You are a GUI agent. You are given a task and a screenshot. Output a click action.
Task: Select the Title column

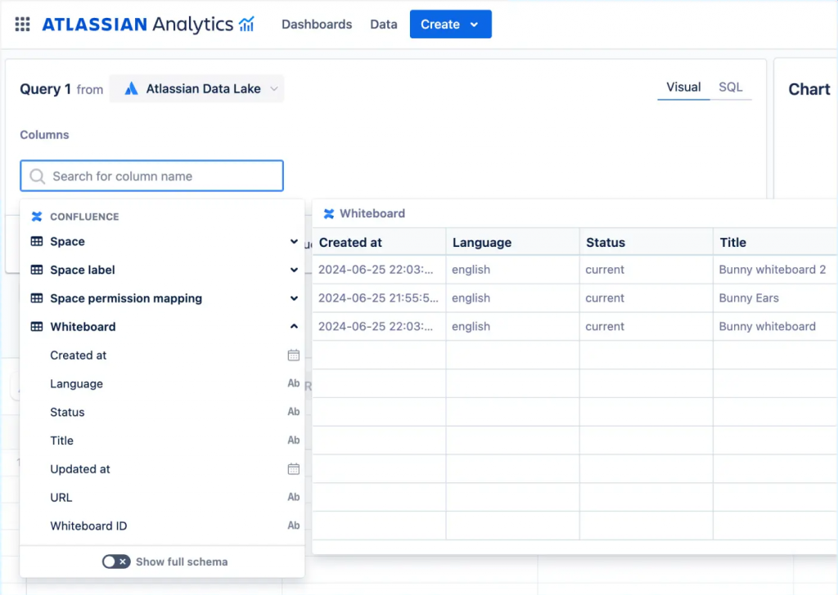[x=162, y=441]
